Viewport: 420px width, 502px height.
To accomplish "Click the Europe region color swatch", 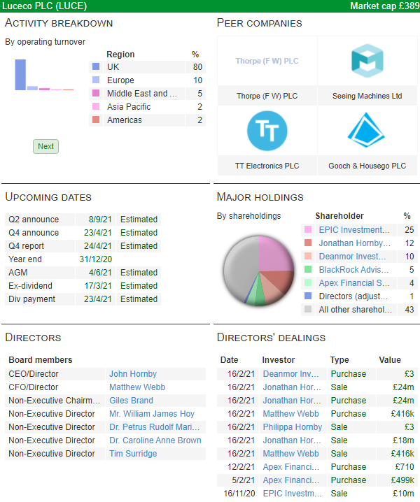I will coord(96,80).
